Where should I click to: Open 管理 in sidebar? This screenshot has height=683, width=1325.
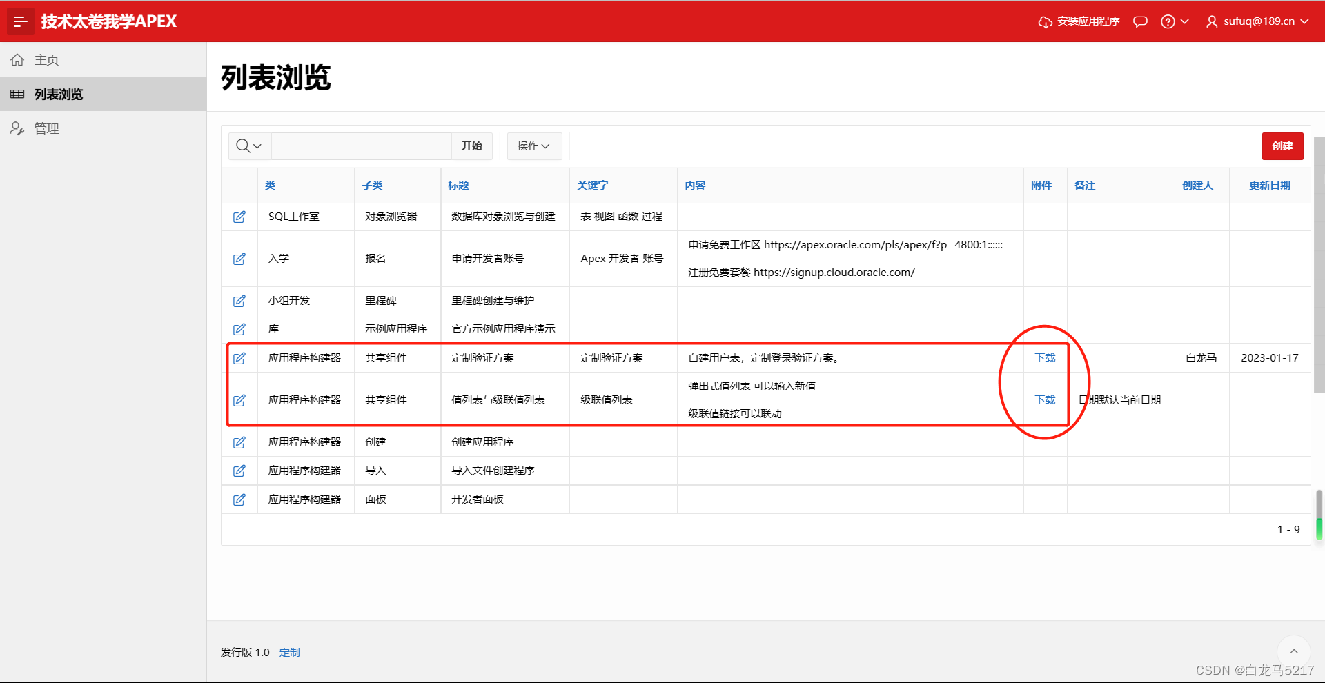(x=104, y=129)
